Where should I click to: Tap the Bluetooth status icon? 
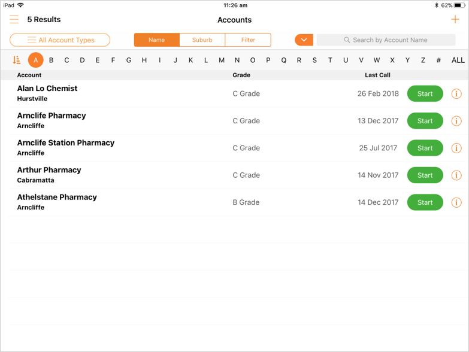pos(437,5)
